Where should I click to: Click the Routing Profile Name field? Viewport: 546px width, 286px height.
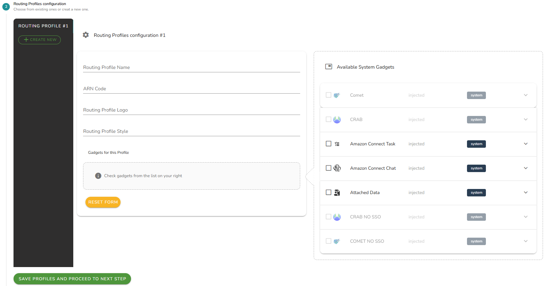(191, 67)
